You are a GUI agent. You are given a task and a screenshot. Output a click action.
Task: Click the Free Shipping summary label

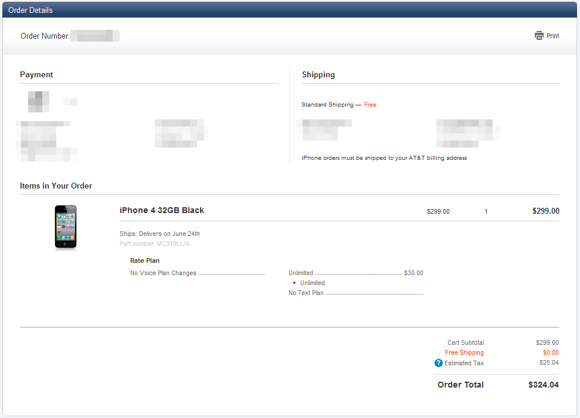point(464,352)
